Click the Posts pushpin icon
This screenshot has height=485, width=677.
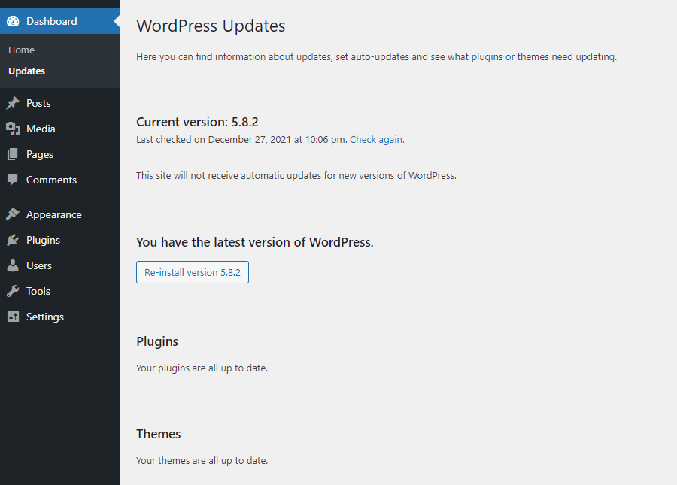point(13,103)
